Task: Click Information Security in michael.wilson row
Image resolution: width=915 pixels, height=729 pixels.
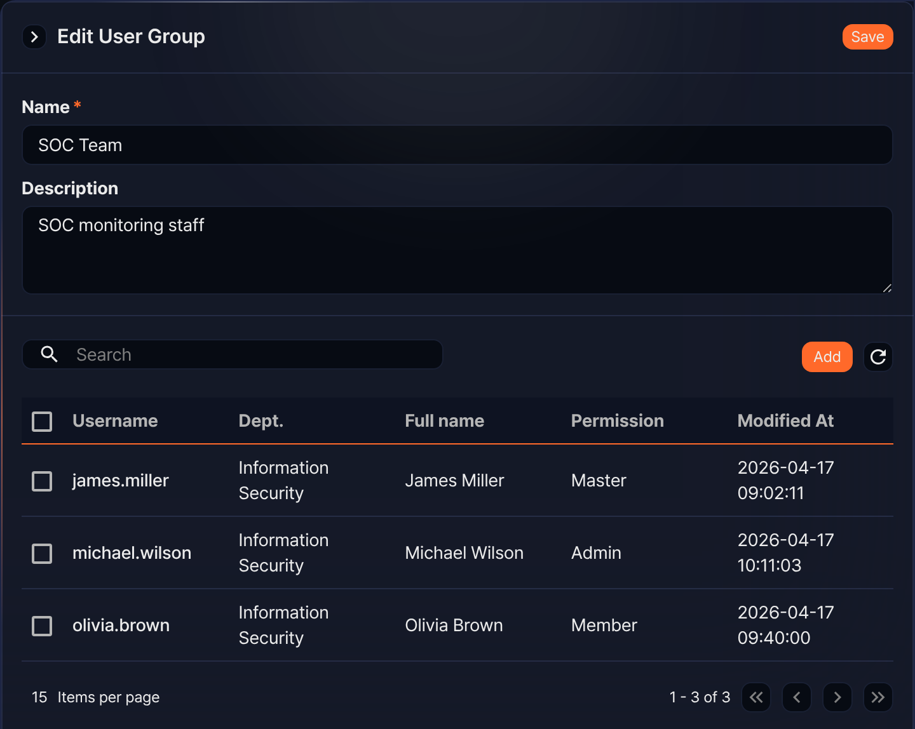Action: pyautogui.click(x=284, y=552)
